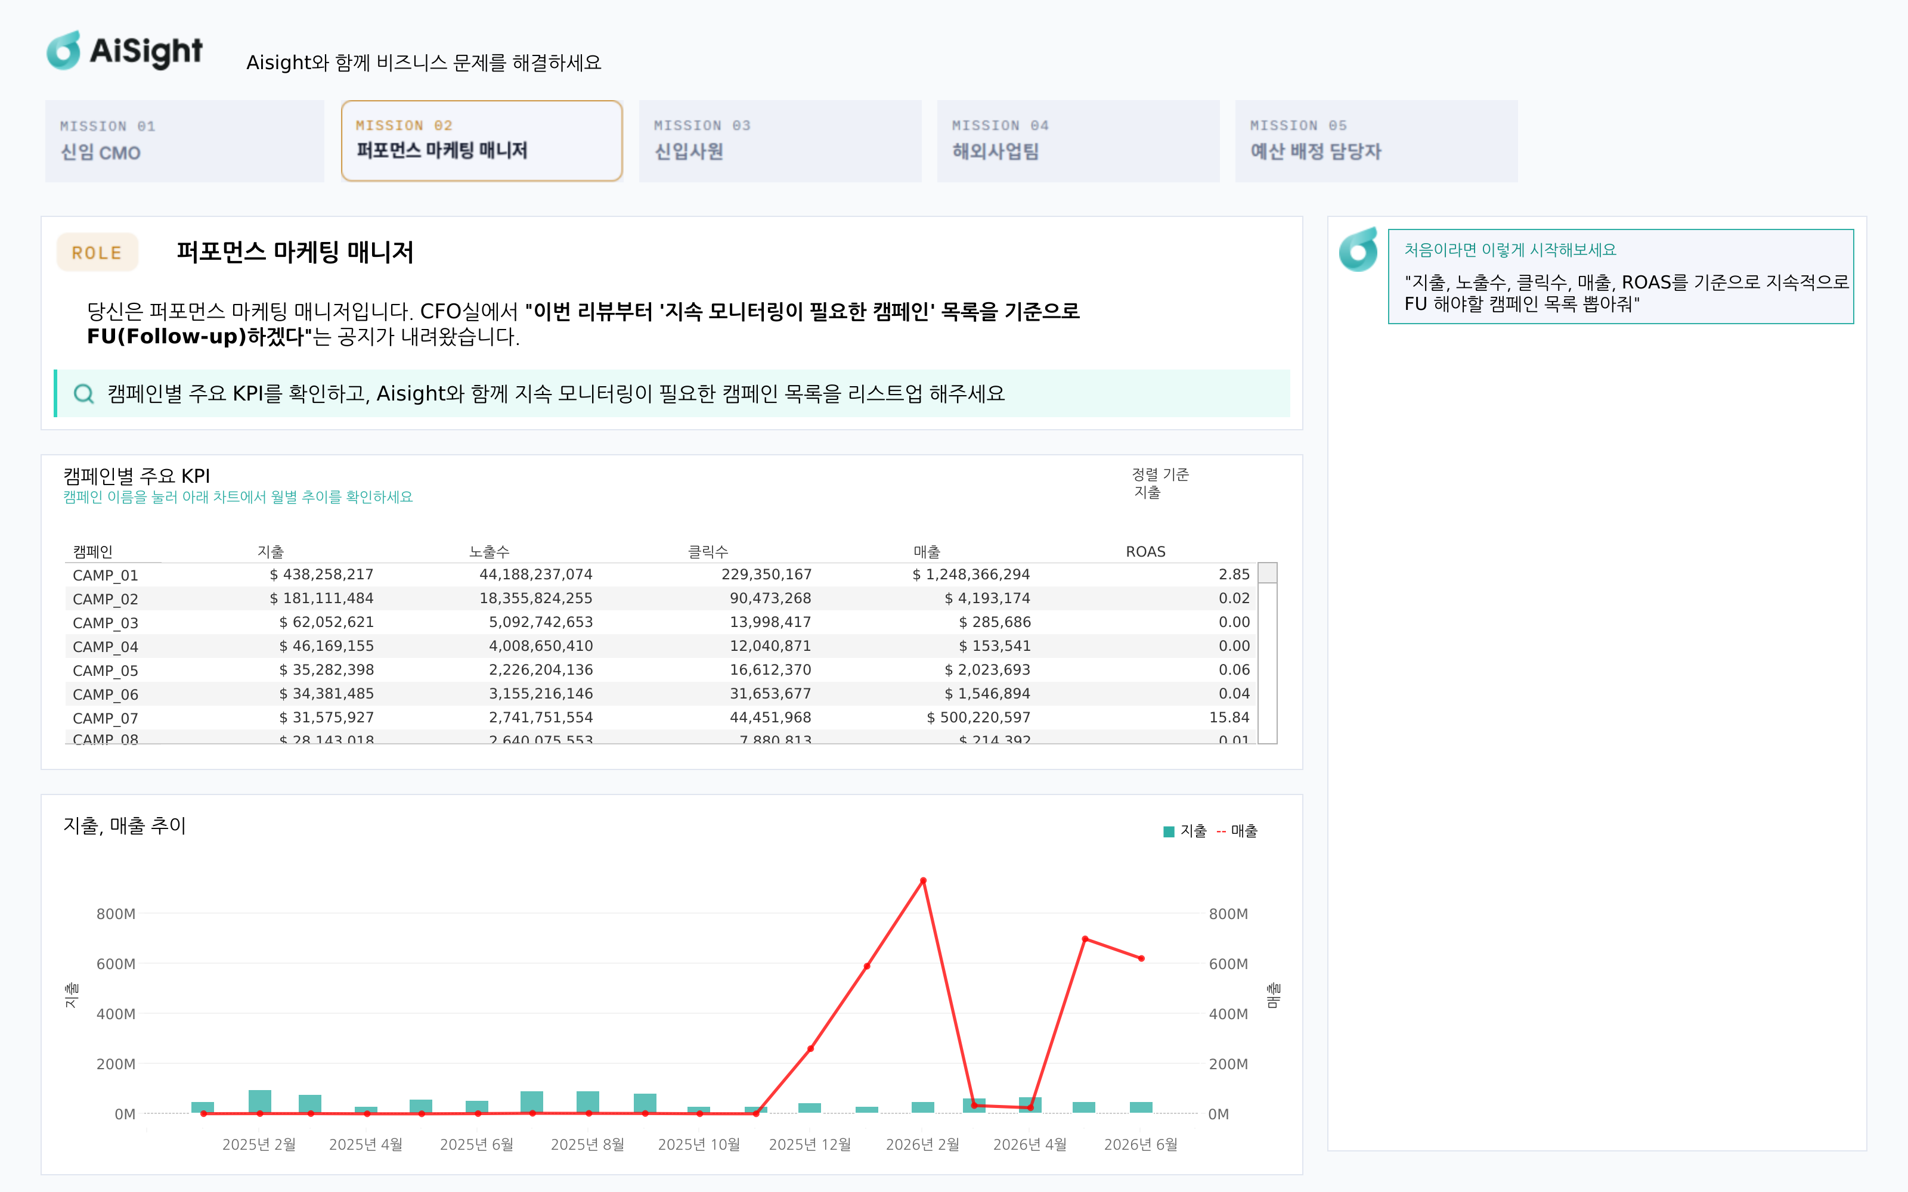Screen dimensions: 1908x1192
Task: Click the 클릭수 column header
Action: tap(708, 552)
